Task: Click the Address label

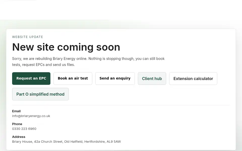Action: [19, 137]
